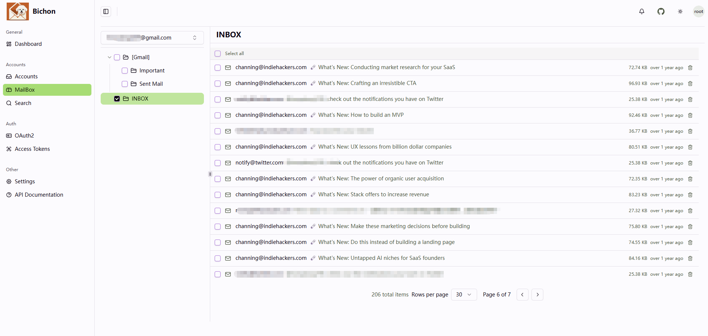The width and height of the screenshot is (708, 336).
Task: Toggle the sidebar collapse icon
Action: pyautogui.click(x=106, y=11)
